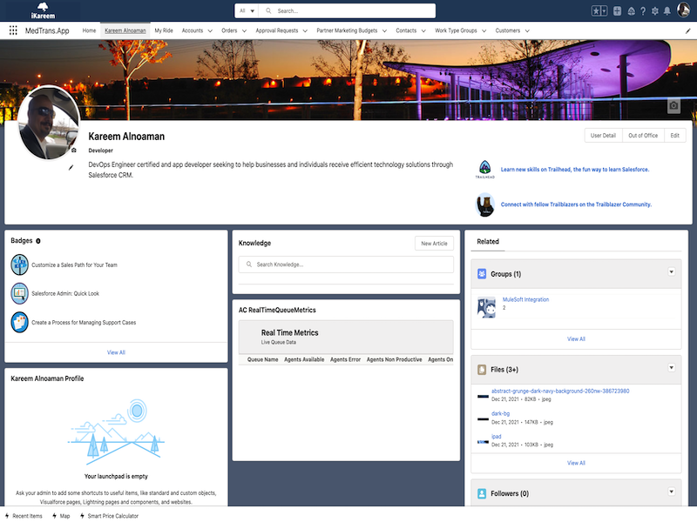The width and height of the screenshot is (697, 522).
Task: Open the MuleSoft Integration group thumbnail
Action: click(486, 308)
